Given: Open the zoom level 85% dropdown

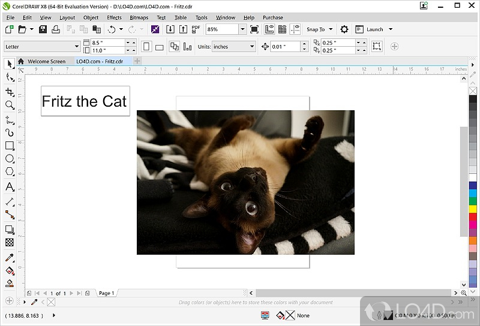Looking at the screenshot, I should click(242, 29).
